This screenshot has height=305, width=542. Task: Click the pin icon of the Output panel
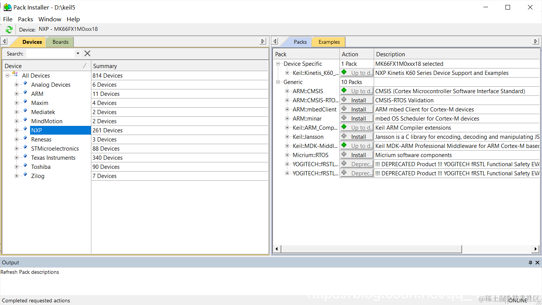[530, 263]
